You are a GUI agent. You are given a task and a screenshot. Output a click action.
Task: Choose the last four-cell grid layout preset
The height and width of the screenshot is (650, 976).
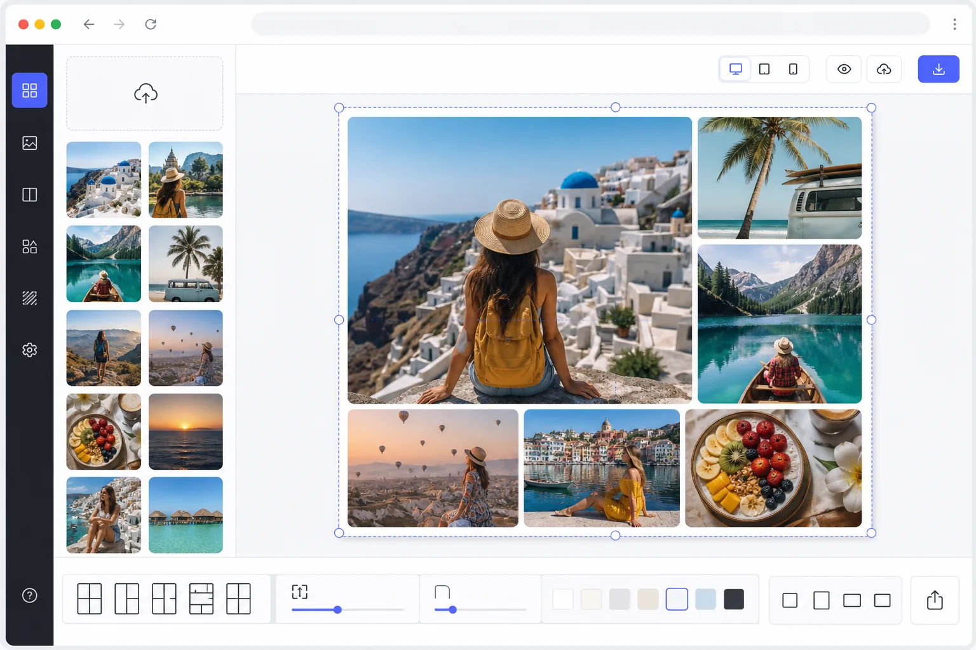tap(239, 599)
